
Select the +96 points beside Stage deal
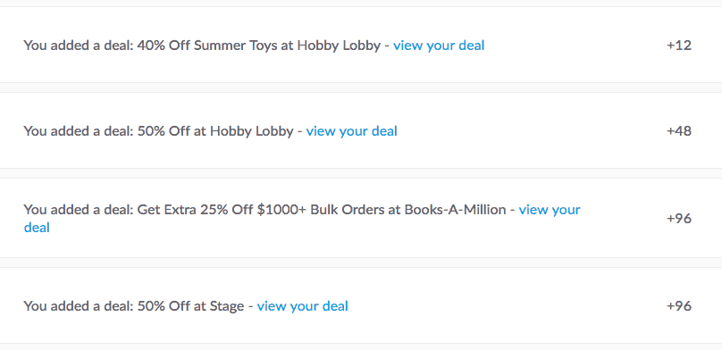(679, 306)
